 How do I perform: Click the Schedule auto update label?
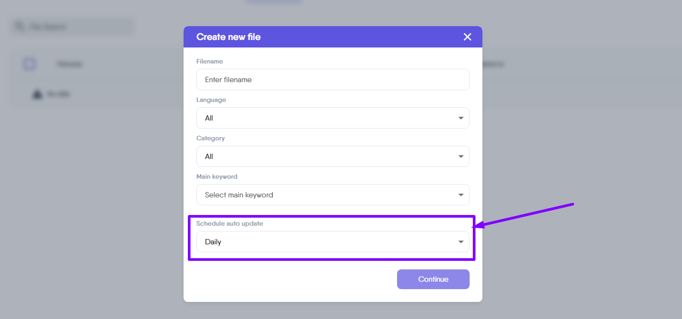(x=229, y=224)
